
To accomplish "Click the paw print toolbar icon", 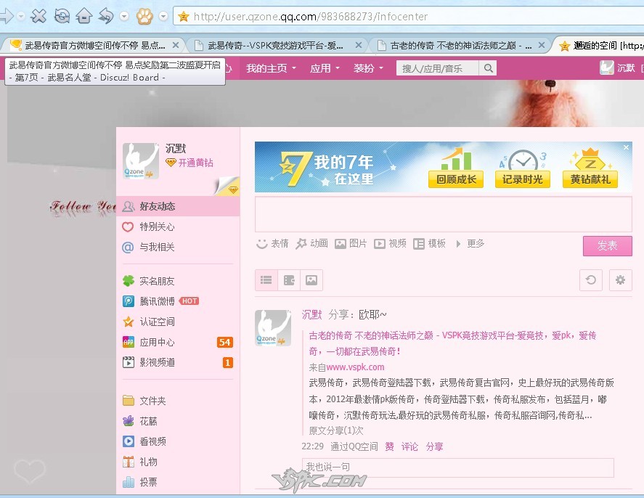I will coord(144,17).
